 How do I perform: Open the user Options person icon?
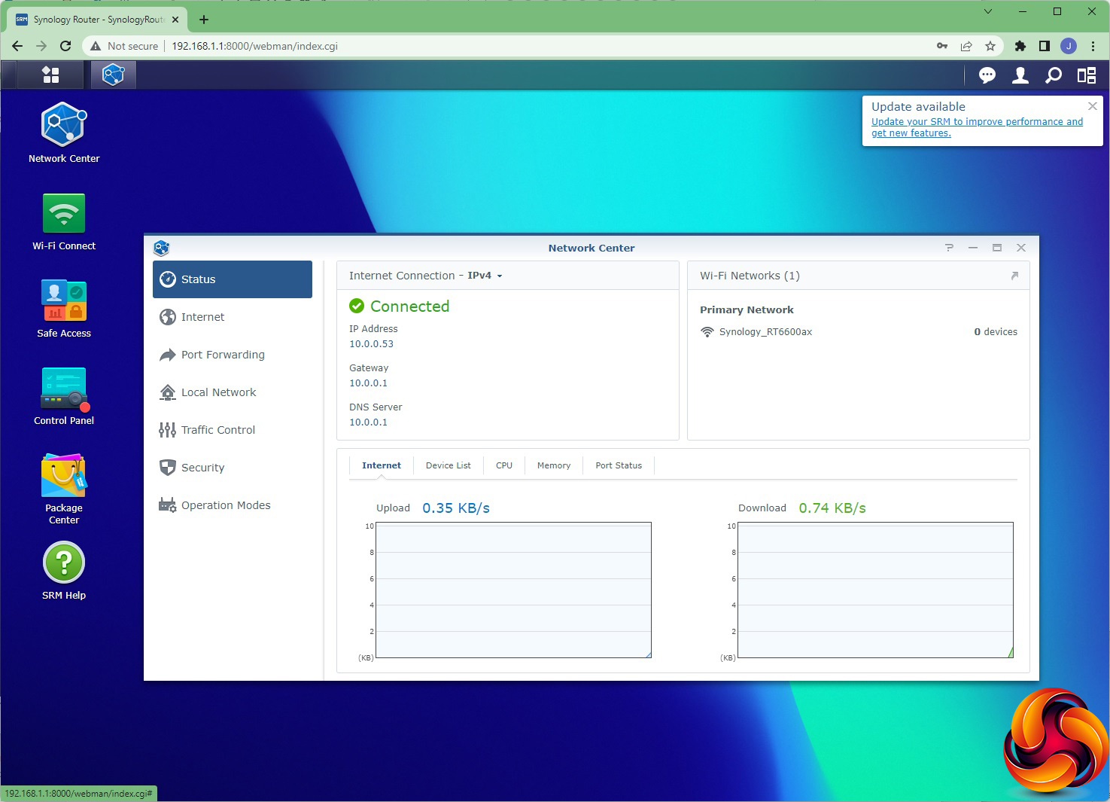pos(1020,75)
